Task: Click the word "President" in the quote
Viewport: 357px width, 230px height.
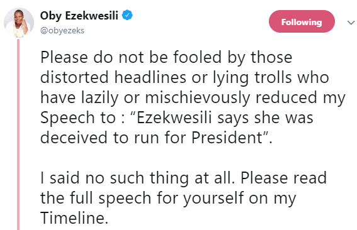Action: 228,138
